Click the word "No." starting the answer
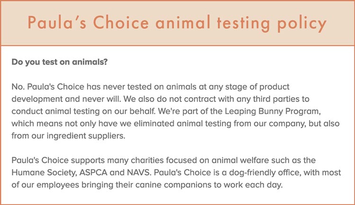355x205 pixels. (18, 86)
